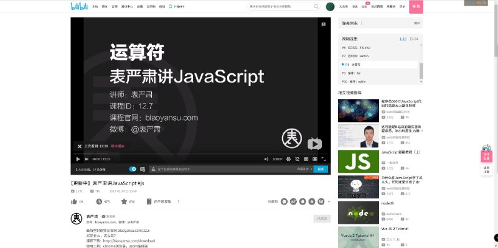Screen dimensions: 498x248
Task: Like the video with thumbs-up icon
Action: (74, 201)
